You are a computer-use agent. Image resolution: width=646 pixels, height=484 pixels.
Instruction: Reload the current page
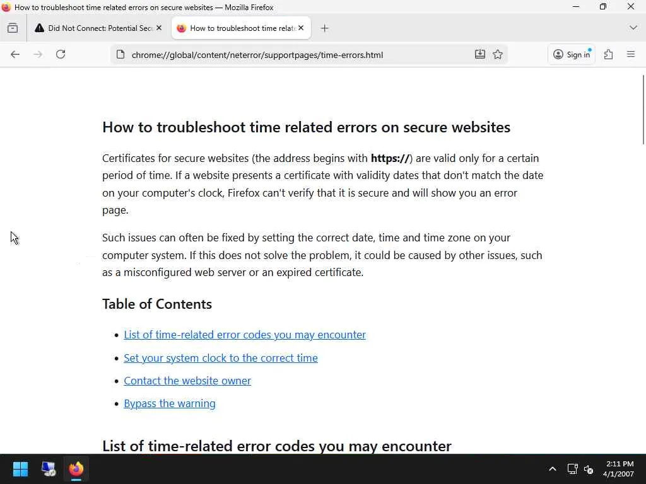coord(61,54)
